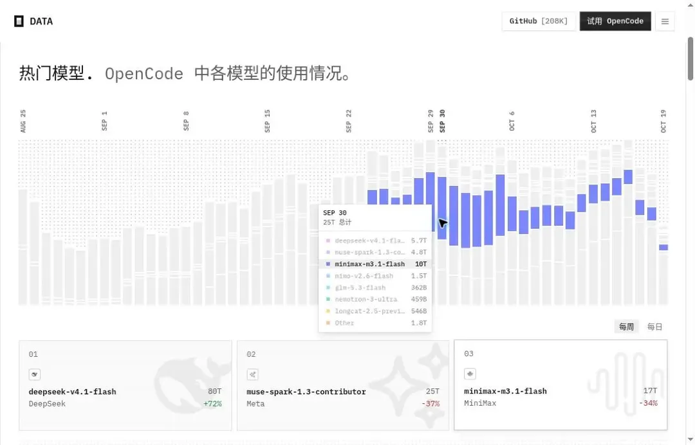
Task: Click the highlighted minimax-m3.1-flash tooltip row name
Action: 369,264
